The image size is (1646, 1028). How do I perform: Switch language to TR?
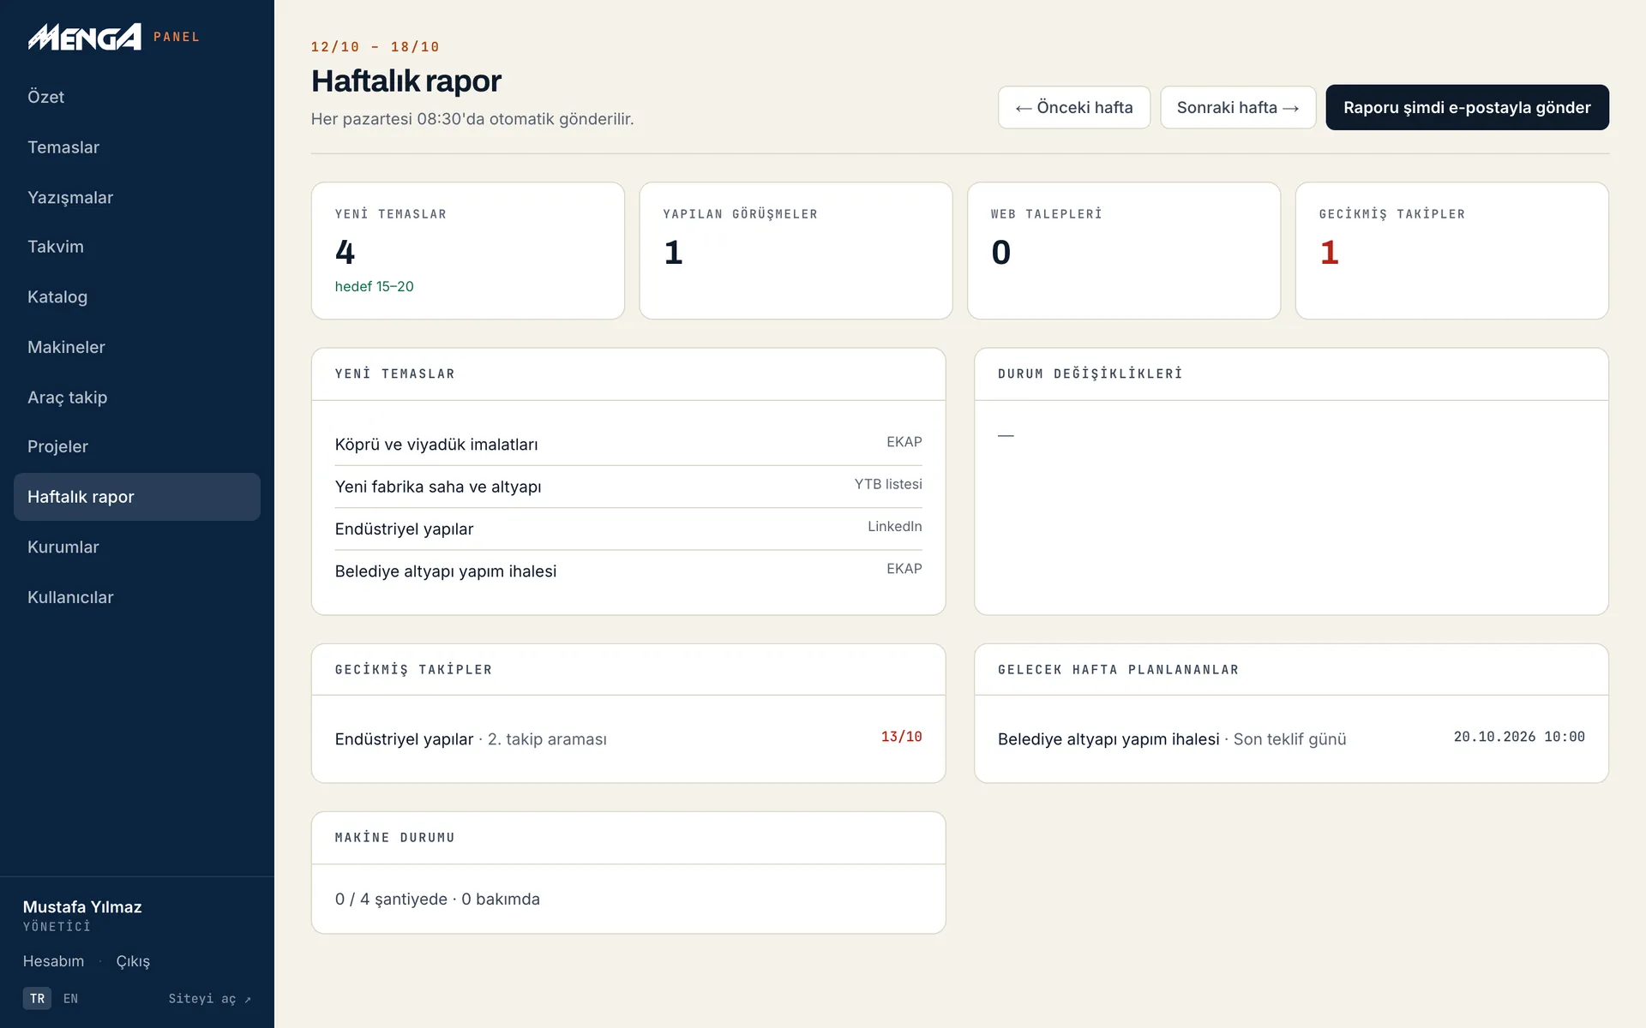(x=37, y=998)
